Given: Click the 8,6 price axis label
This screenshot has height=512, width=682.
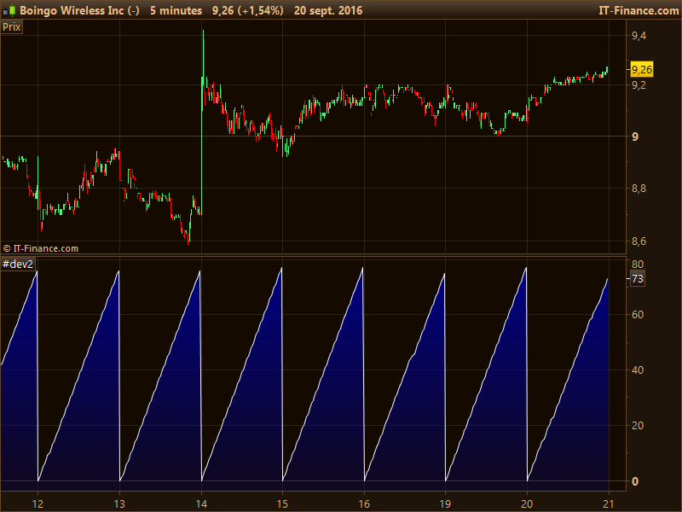Looking at the screenshot, I should click(639, 241).
